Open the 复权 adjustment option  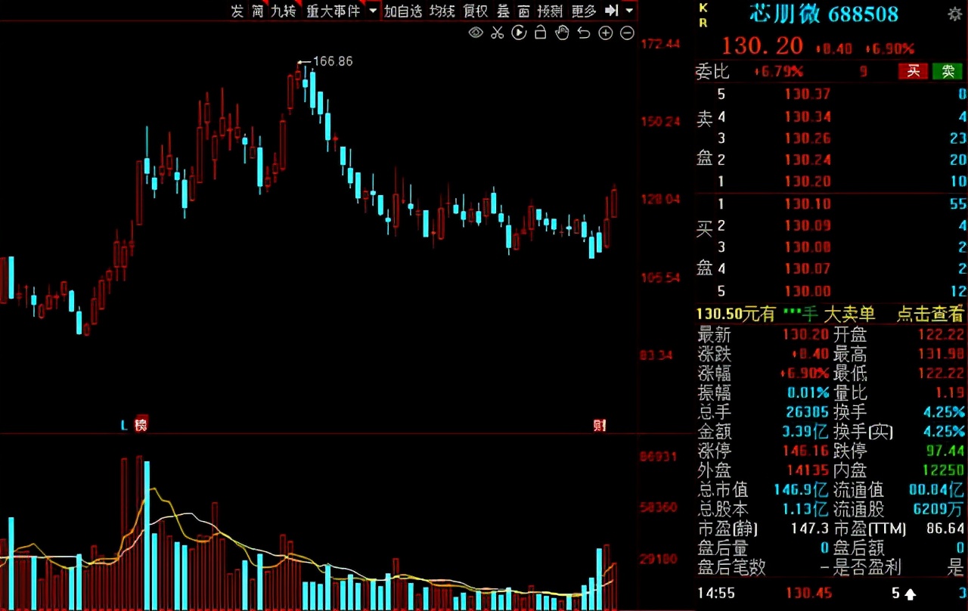point(476,11)
